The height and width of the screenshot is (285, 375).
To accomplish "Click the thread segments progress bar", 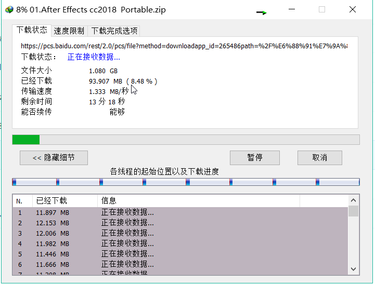I will [186, 182].
